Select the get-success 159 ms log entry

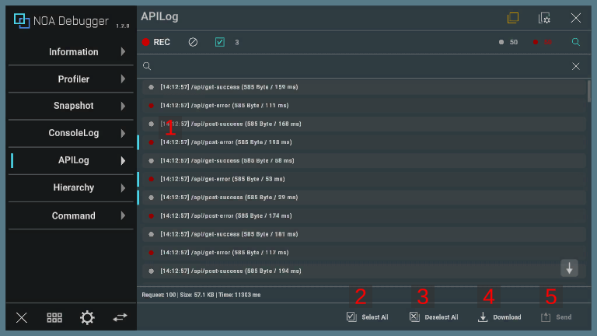point(364,87)
